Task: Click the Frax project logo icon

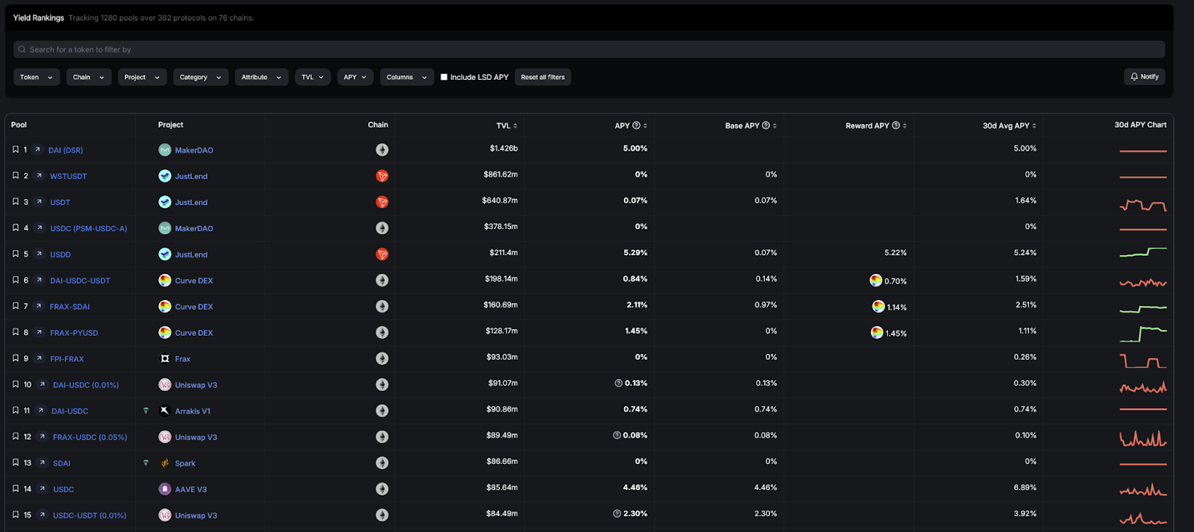Action: tap(165, 359)
